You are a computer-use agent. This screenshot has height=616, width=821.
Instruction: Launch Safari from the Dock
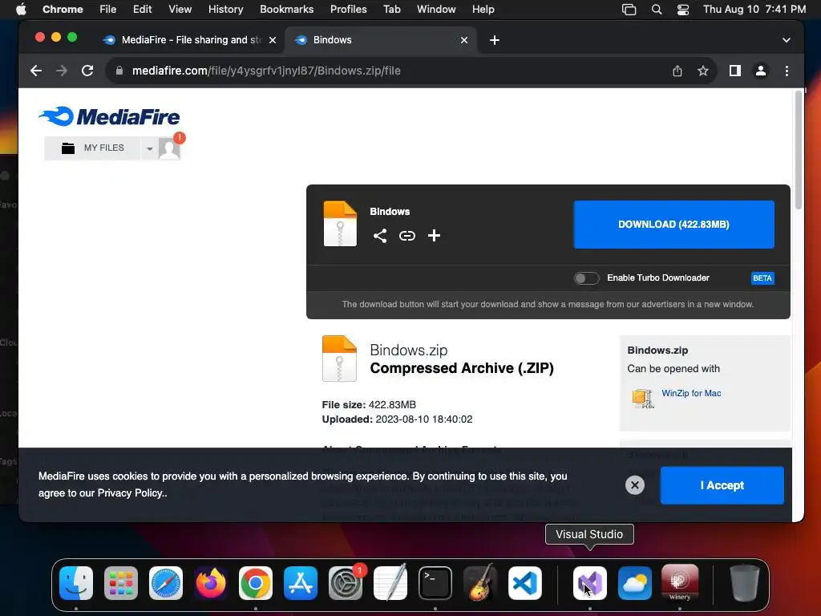tap(166, 583)
